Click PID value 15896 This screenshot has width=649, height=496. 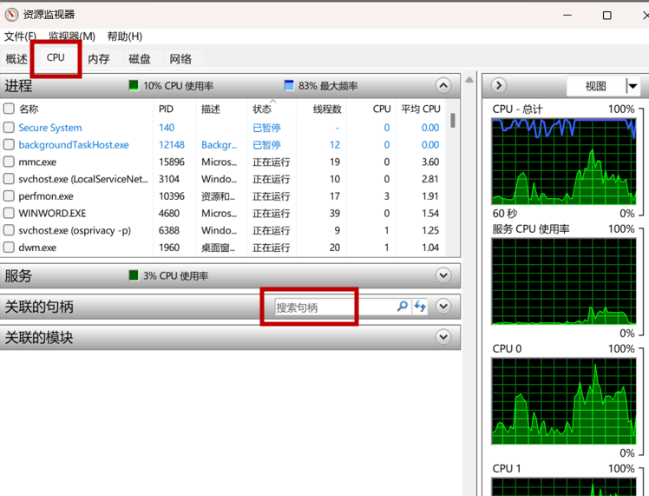171,162
